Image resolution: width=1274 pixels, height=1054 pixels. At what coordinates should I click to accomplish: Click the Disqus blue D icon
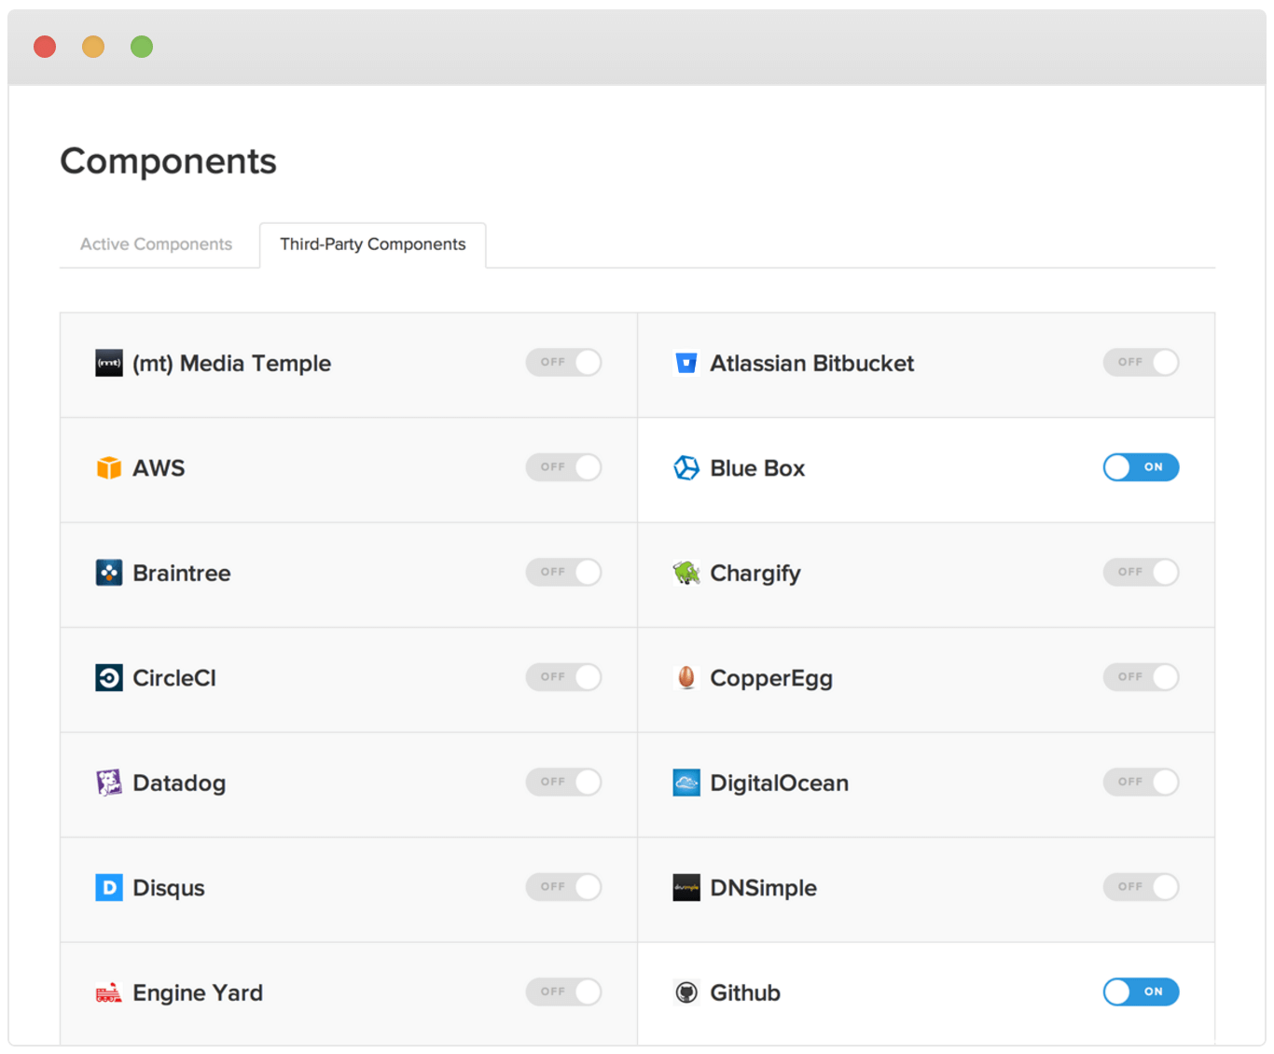click(109, 887)
